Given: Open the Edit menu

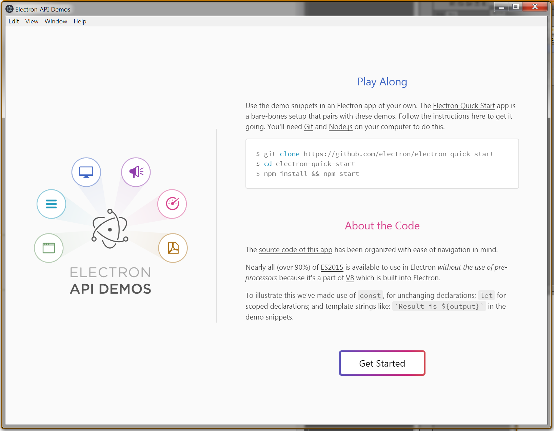Looking at the screenshot, I should (14, 21).
